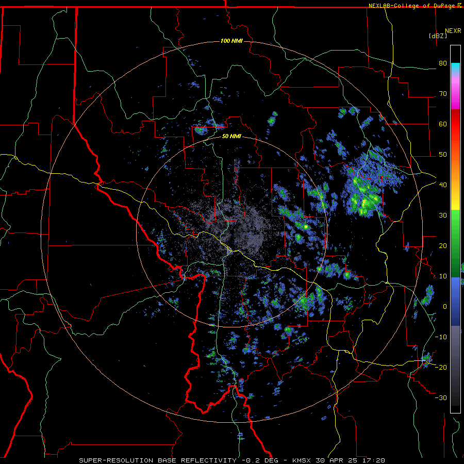Click the 'NEXLAB-College of DuPage' credit text

[411, 6]
